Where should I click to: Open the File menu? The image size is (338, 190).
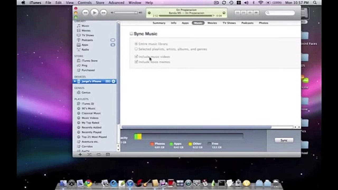point(48,3)
